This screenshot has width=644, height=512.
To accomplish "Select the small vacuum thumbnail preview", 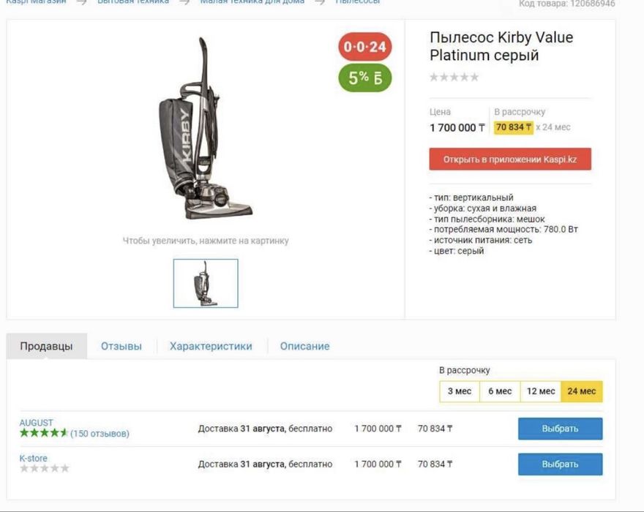I will pyautogui.click(x=206, y=283).
